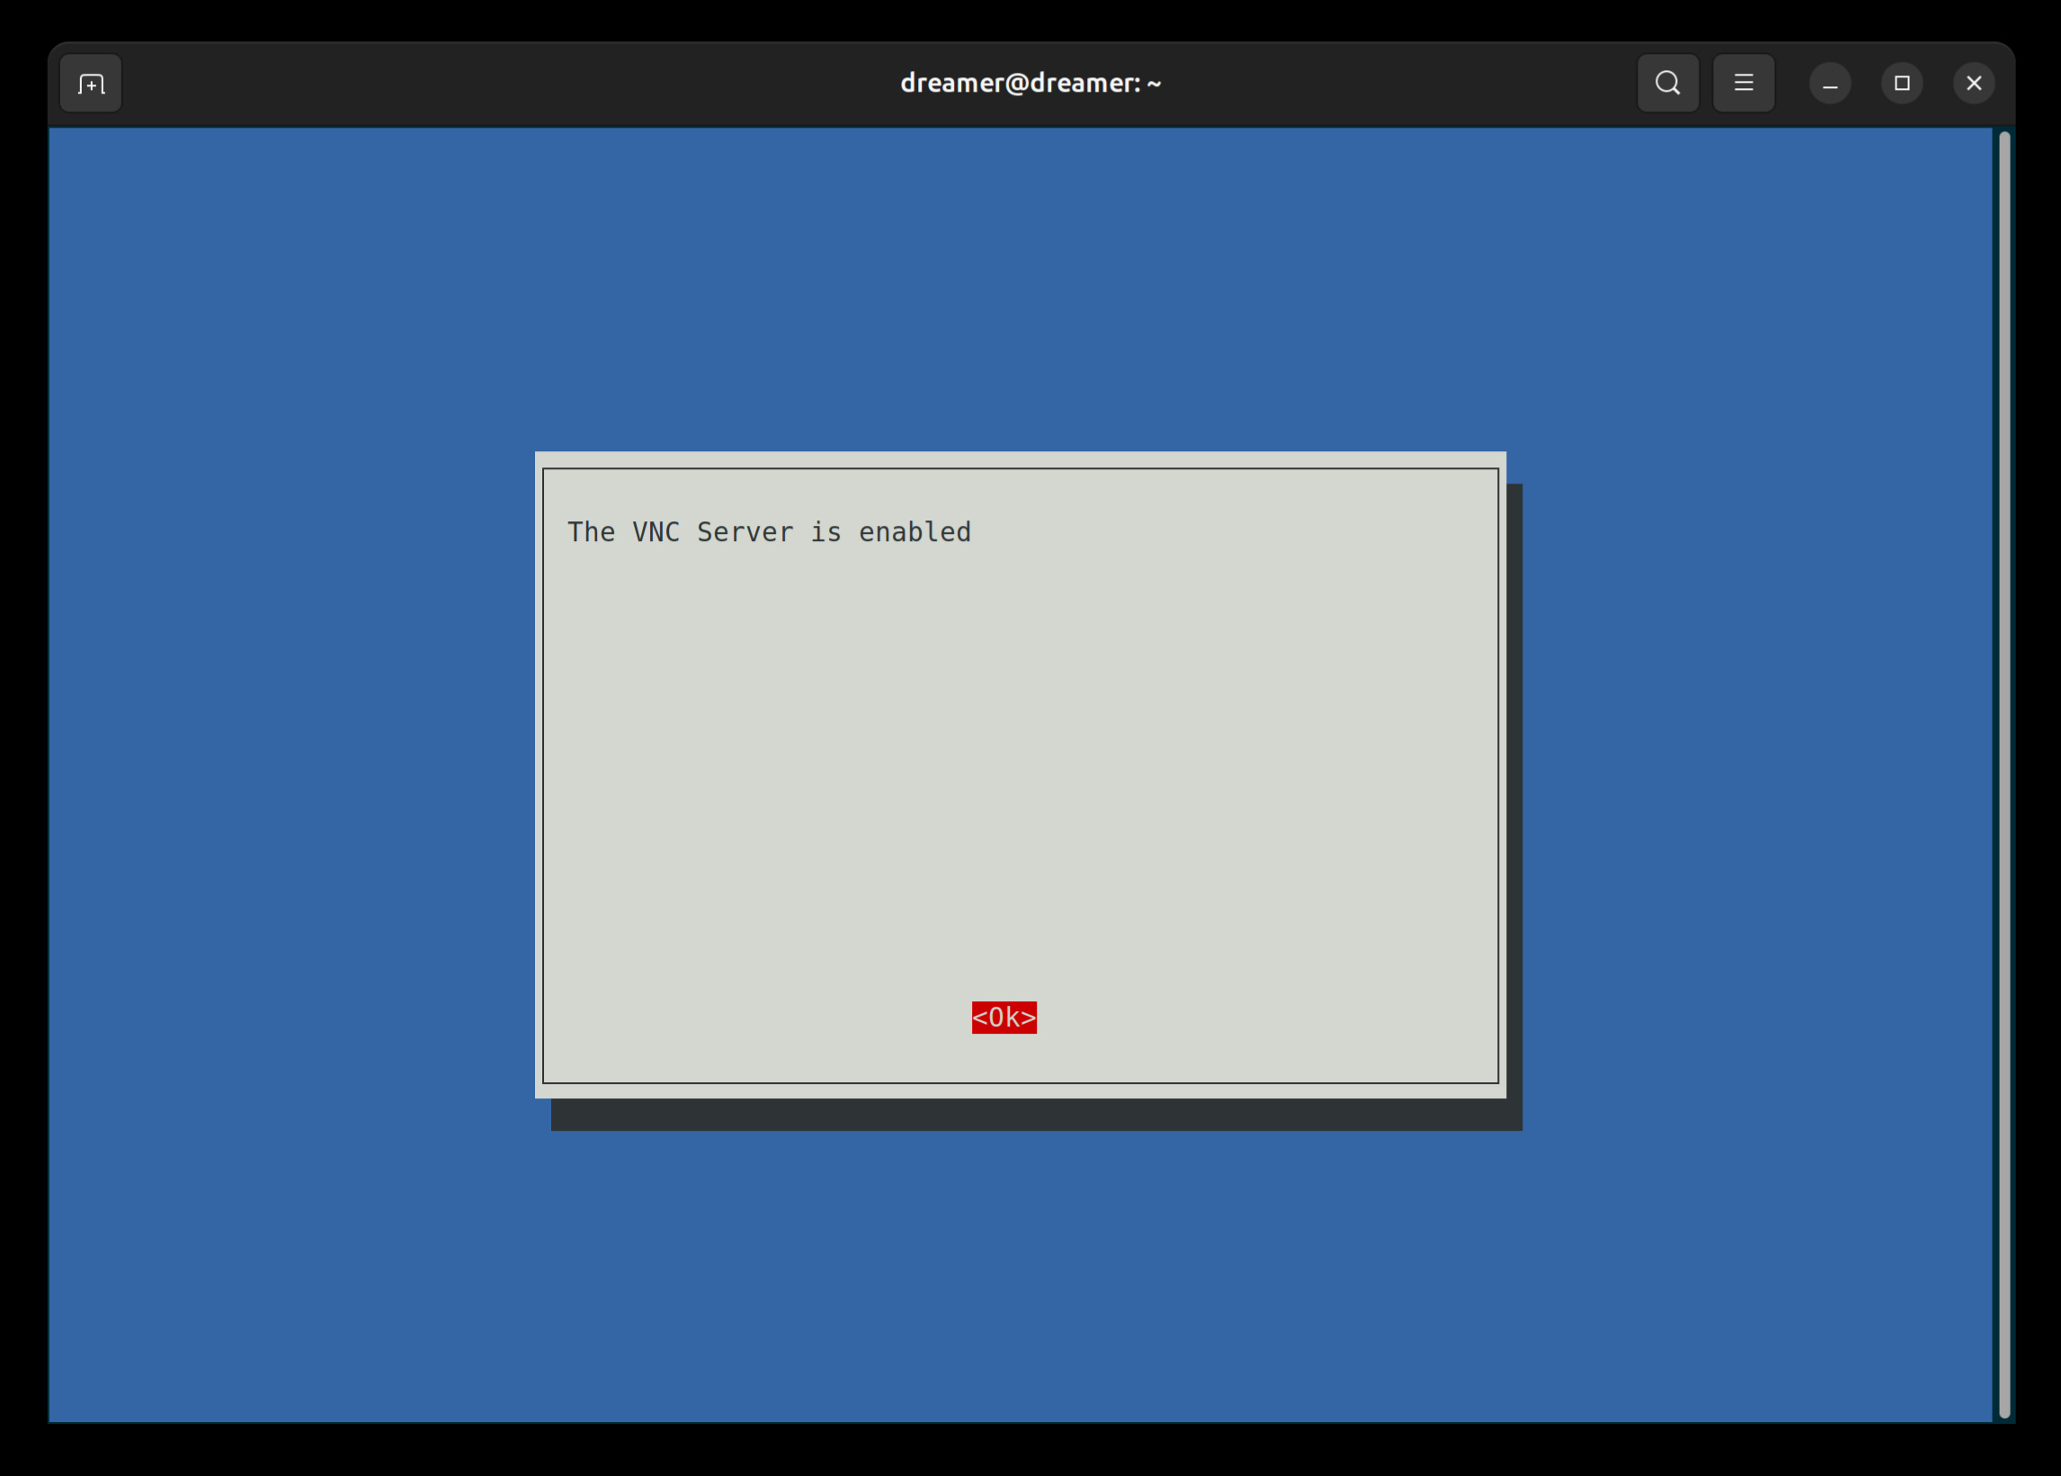This screenshot has width=2061, height=1476.
Task: Click the dreamer@dreamer title text
Action: [x=1030, y=83]
